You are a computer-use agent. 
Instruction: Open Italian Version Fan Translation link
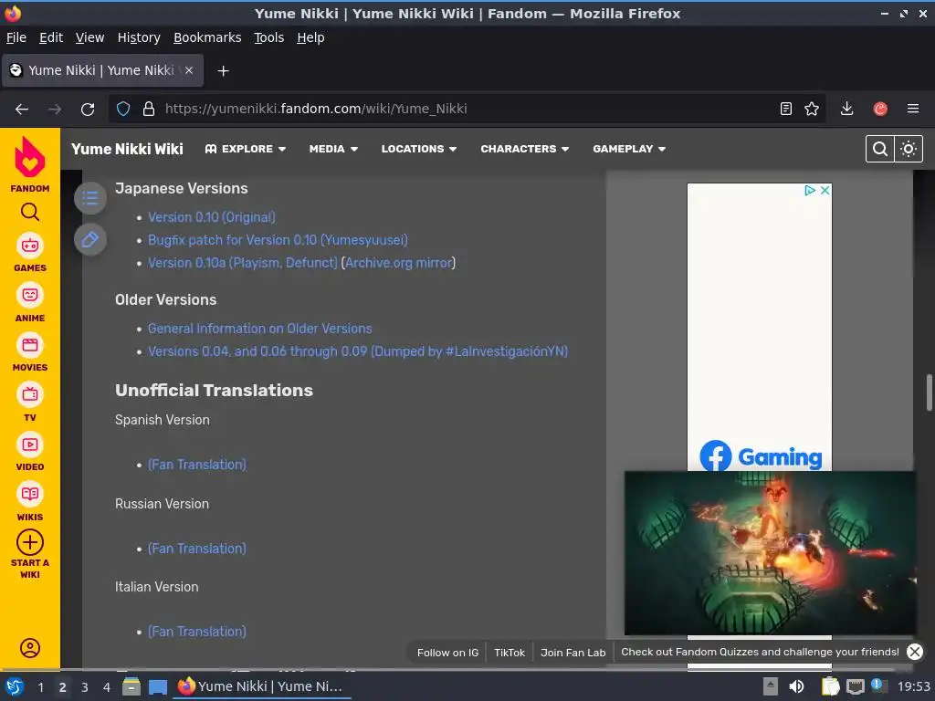pos(197,632)
